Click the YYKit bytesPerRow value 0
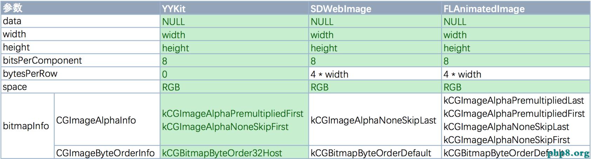This screenshot has width=591, height=159. click(x=165, y=74)
